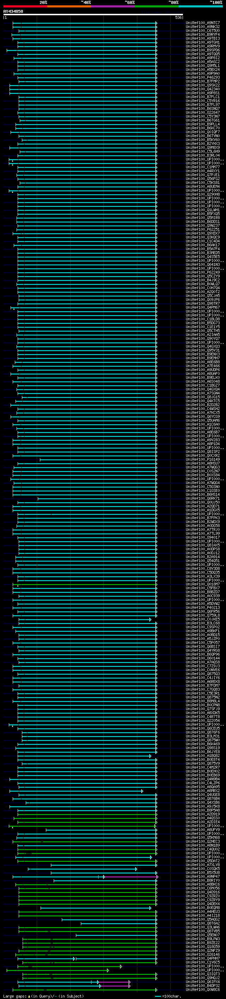The height and width of the screenshot is (999, 226).
Task: Click the green ~80% identity color bar
Action: click(157, 6)
